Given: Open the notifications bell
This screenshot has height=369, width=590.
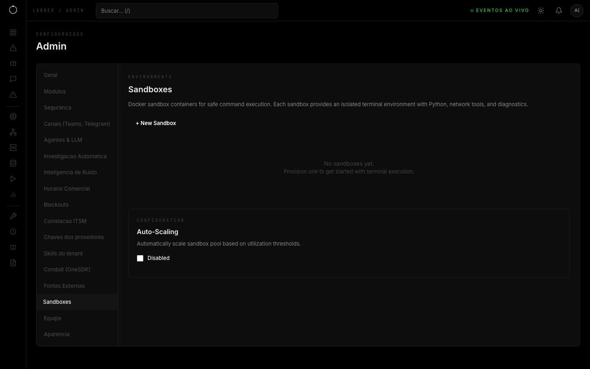Looking at the screenshot, I should click(559, 11).
